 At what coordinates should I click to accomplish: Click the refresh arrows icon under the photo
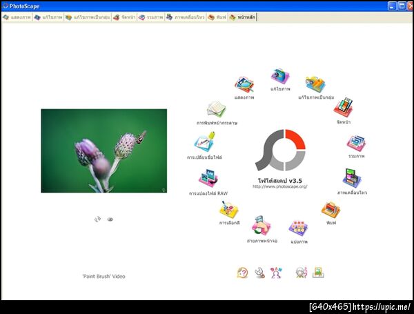coord(97,219)
